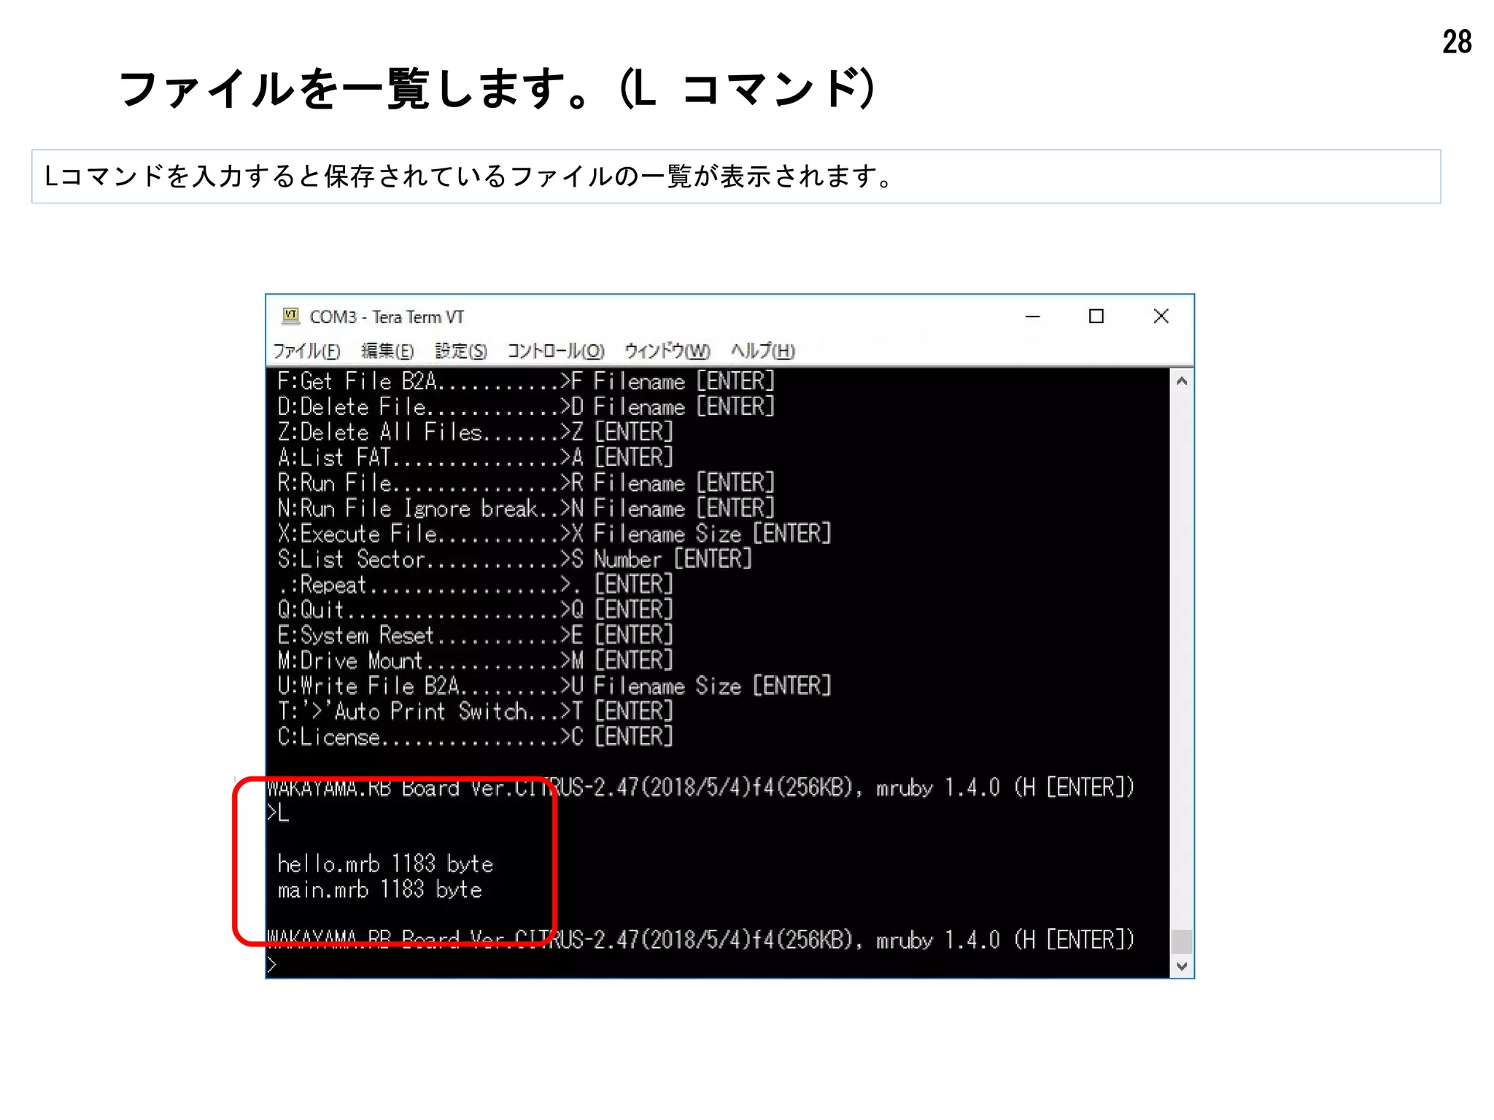Open the ウィンドウ(W) menu
The image size is (1494, 1120).
[667, 351]
